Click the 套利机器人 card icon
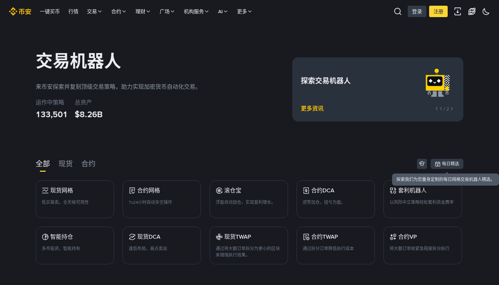Viewport: 499px width, 285px height. [393, 191]
